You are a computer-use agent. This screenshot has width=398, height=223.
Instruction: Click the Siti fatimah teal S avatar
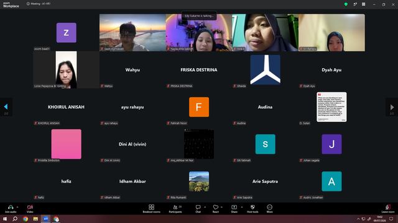coord(266,144)
